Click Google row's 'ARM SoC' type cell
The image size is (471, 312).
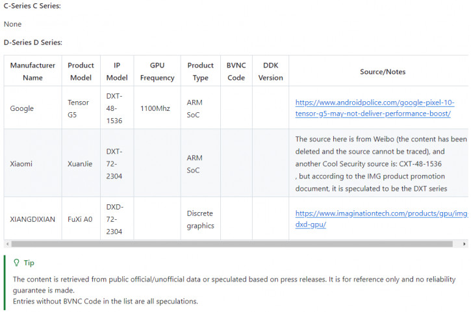pyautogui.click(x=200, y=108)
